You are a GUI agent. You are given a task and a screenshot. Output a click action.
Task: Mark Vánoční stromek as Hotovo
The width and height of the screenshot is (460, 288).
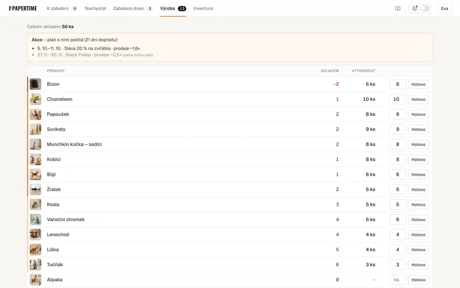click(x=419, y=219)
